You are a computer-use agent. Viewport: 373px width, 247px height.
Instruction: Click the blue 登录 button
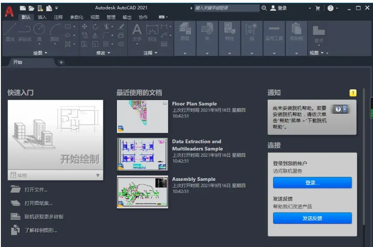[x=312, y=183]
